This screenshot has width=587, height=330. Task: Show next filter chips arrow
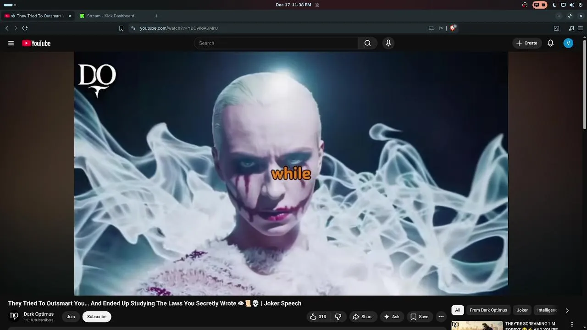567,310
